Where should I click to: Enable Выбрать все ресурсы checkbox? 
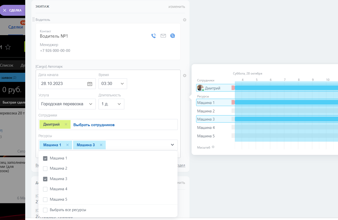point(45,210)
